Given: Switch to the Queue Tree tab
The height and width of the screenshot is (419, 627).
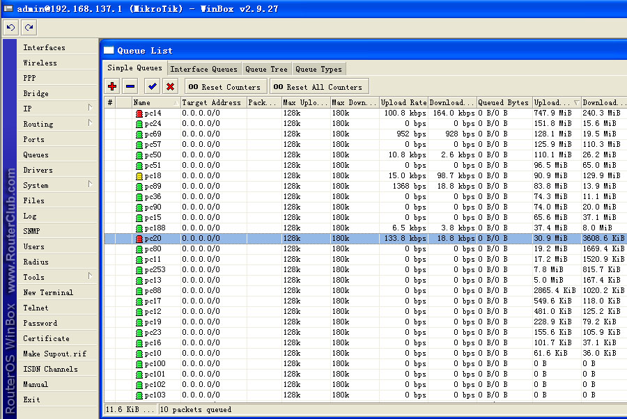Looking at the screenshot, I should (266, 69).
